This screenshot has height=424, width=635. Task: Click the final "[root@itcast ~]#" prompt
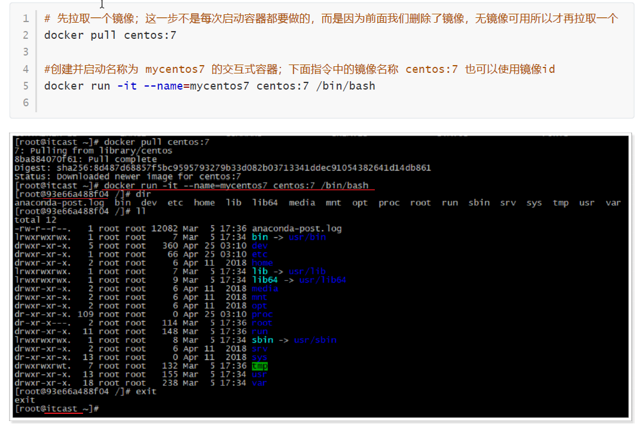[56, 408]
